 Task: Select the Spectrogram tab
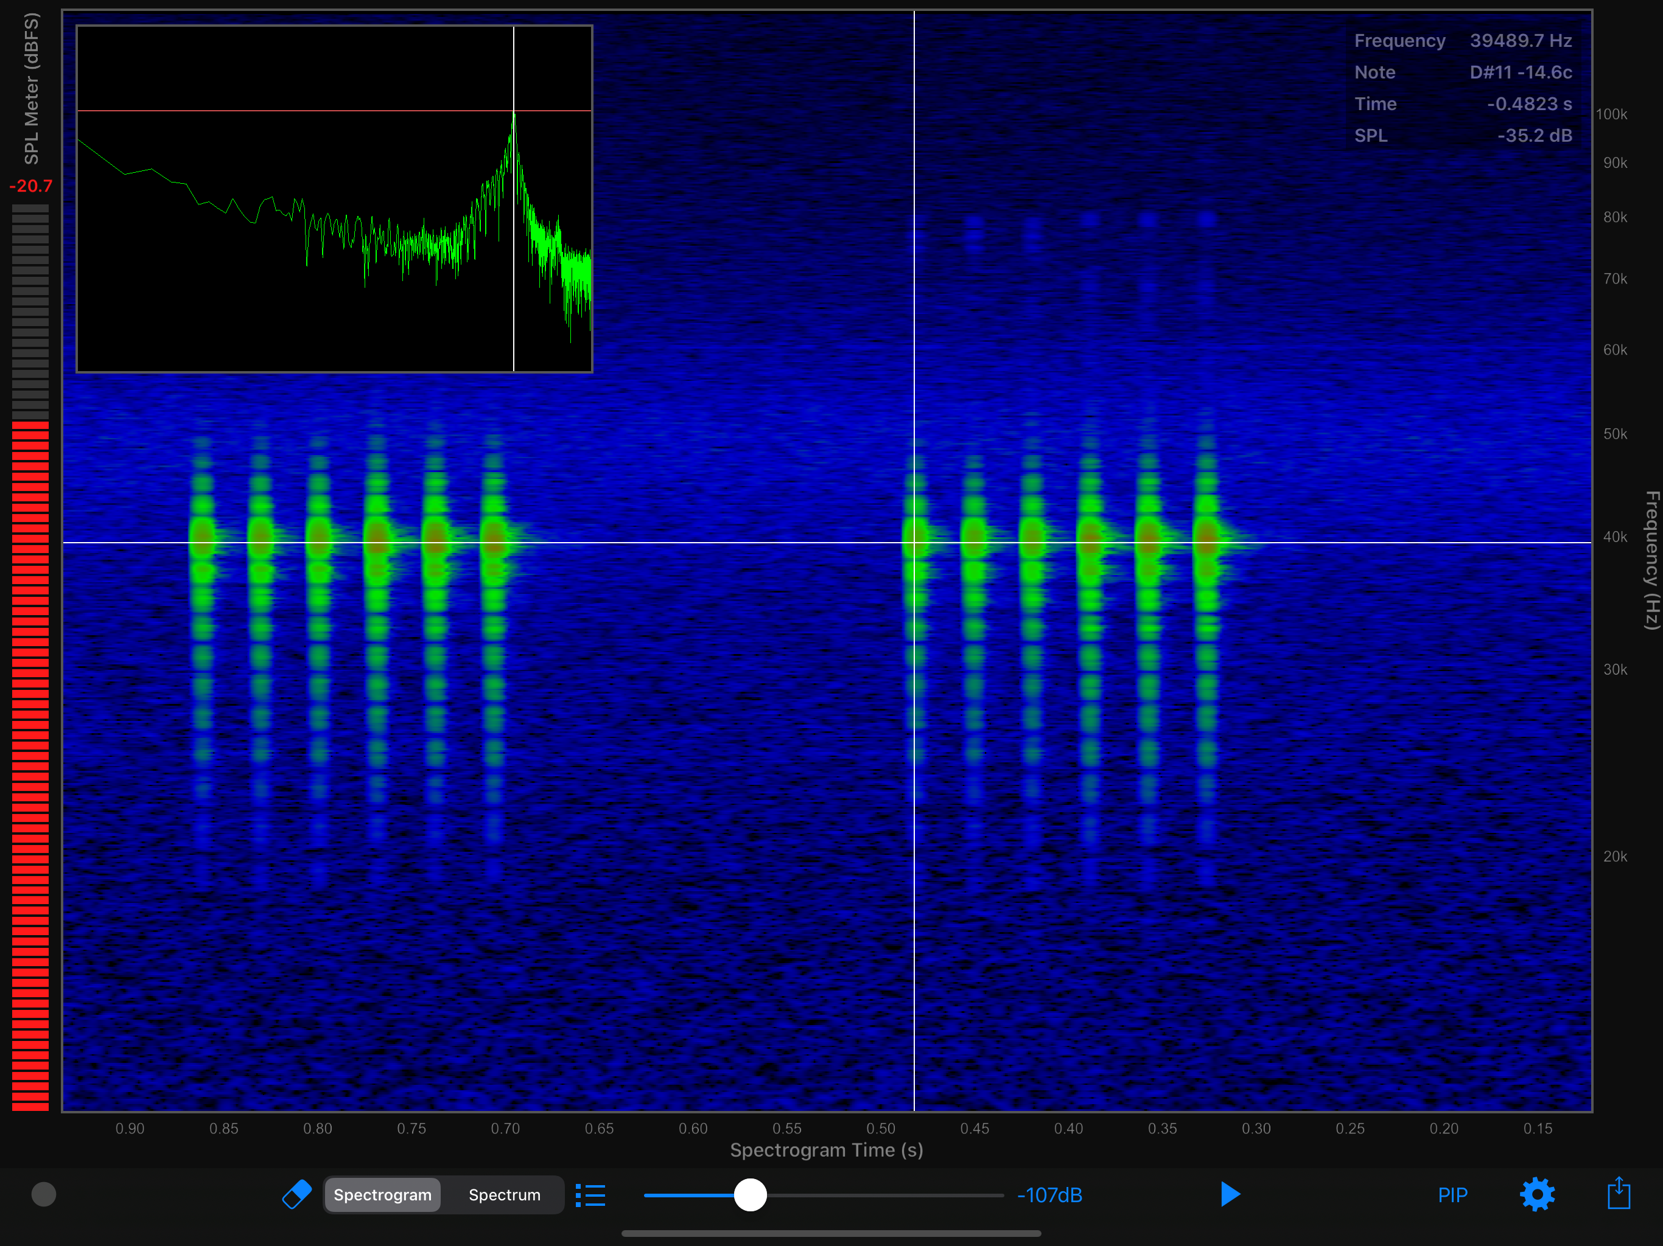tap(382, 1194)
